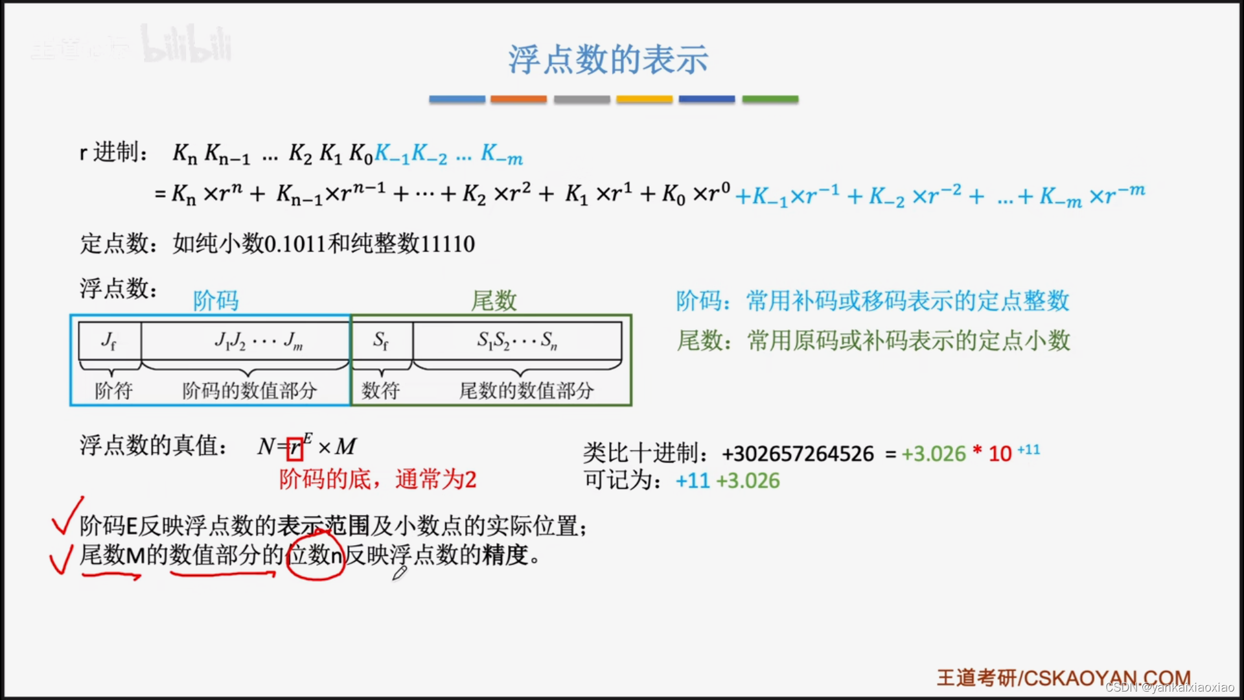Click the 'r 进制:' label
The image size is (1244, 700).
[x=114, y=153]
